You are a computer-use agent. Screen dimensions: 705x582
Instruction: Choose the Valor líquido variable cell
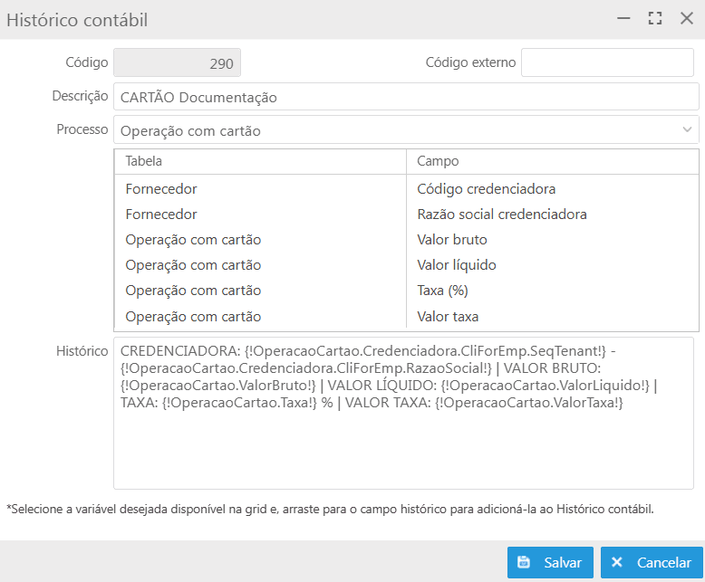[x=456, y=265]
